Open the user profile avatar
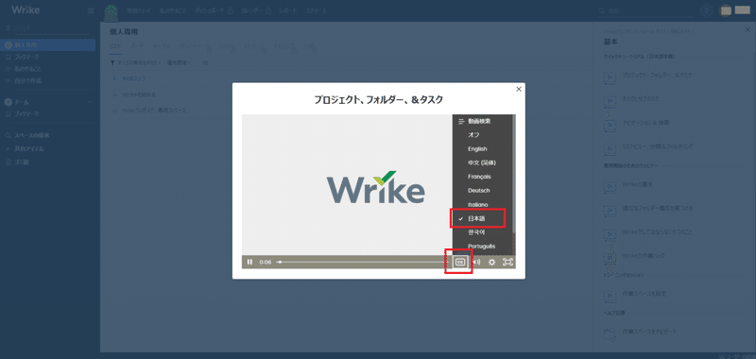The image size is (756, 359). pyautogui.click(x=725, y=10)
